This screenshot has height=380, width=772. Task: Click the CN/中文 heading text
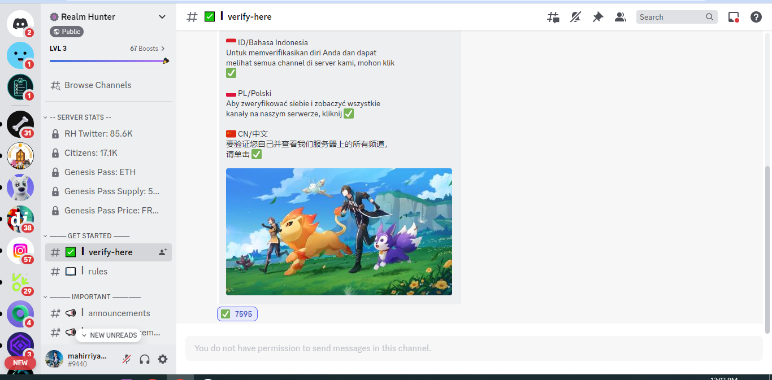[253, 134]
